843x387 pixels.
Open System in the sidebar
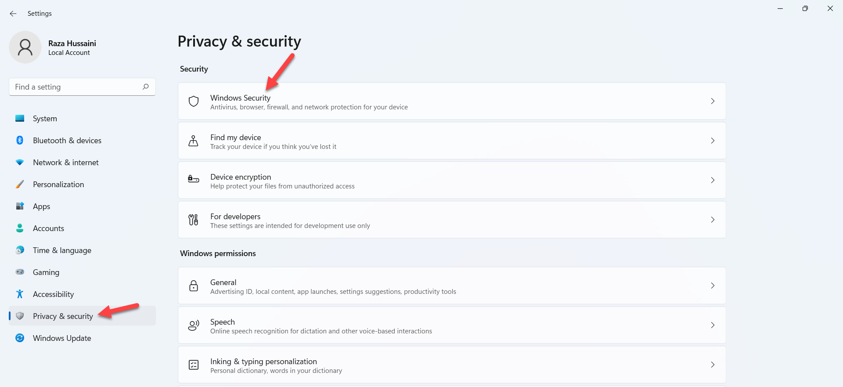45,119
